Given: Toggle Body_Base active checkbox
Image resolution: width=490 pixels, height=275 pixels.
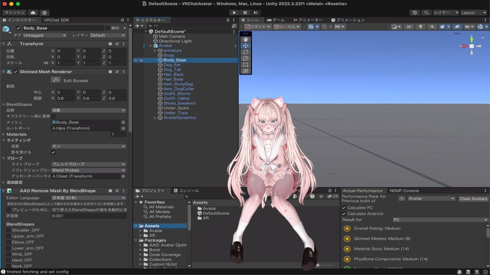Looking at the screenshot, I should tap(18, 28).
